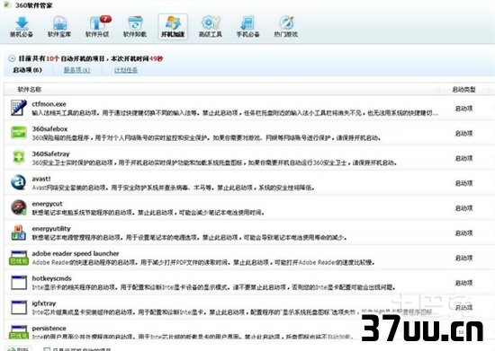The image size is (495, 351).
Task: Click the energycut item icon
Action: coord(19,207)
